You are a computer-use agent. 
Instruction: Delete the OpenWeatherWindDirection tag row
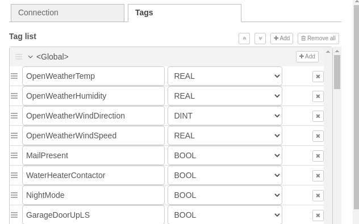tap(318, 116)
